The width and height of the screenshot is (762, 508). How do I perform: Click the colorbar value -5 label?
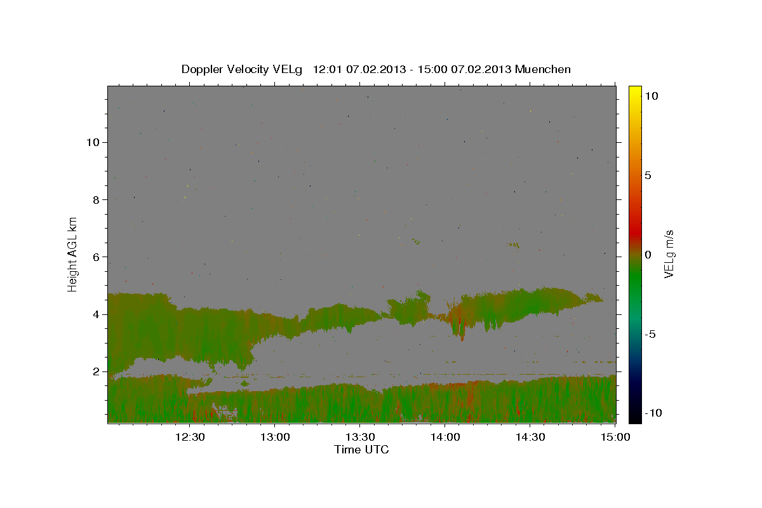click(650, 334)
